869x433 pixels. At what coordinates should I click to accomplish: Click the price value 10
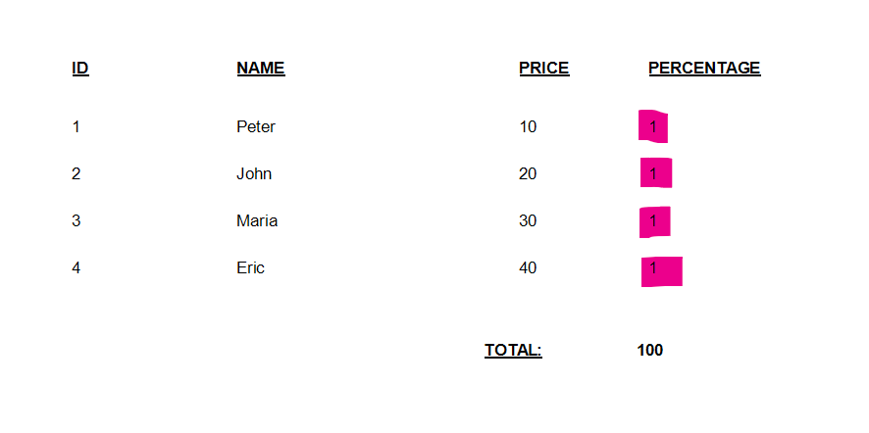click(528, 127)
